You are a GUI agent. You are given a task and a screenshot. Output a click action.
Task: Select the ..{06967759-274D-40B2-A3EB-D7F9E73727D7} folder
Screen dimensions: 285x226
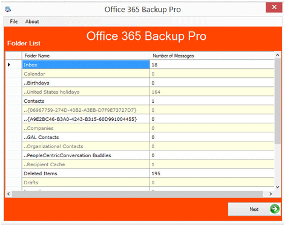click(x=86, y=110)
